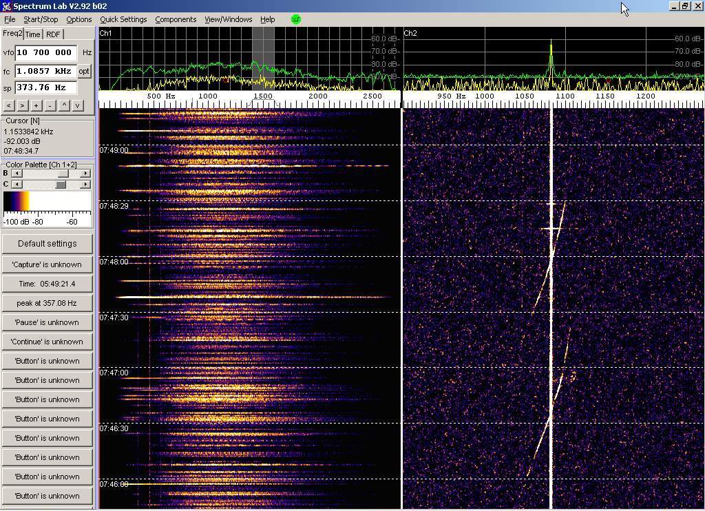The height and width of the screenshot is (511, 705).
Task: Click the Spectrum Lab title bar icon
Action: point(6,6)
